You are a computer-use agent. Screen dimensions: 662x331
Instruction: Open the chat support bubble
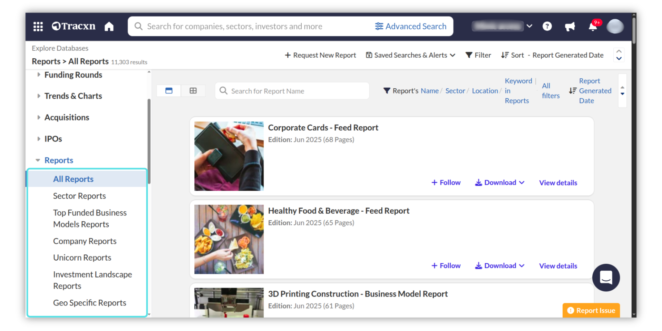tap(606, 277)
